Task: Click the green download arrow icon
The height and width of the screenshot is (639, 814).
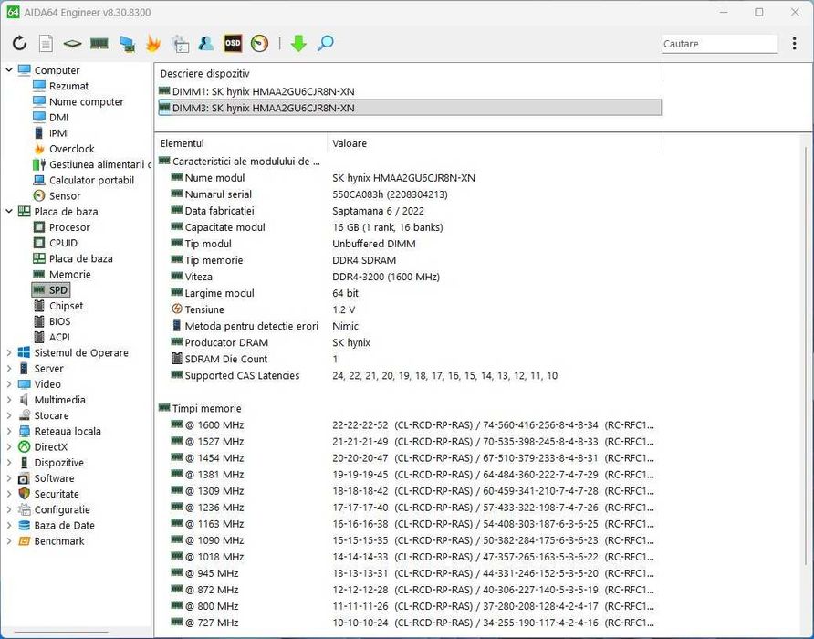Action: (298, 43)
